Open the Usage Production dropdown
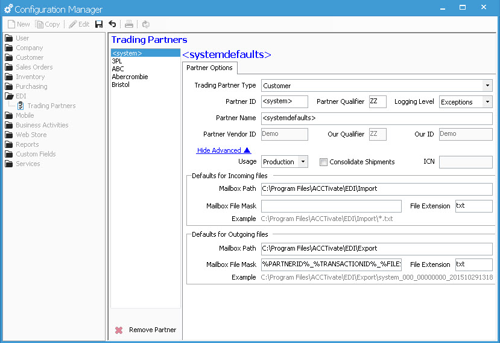The image size is (500, 343). click(303, 162)
